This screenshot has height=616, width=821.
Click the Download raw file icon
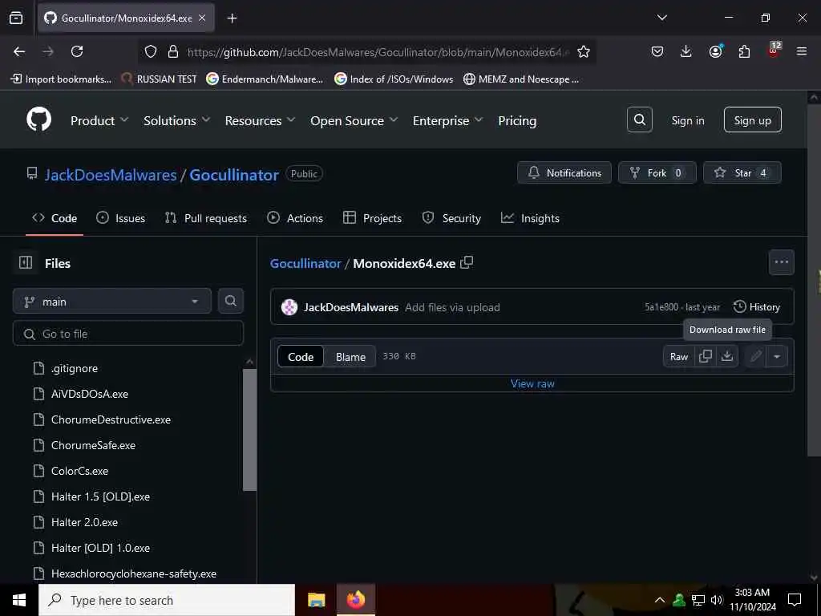click(726, 356)
